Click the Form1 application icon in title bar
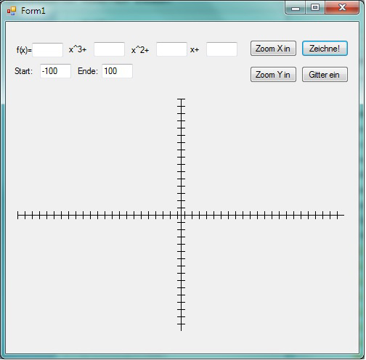The image size is (366, 360). coord(12,11)
